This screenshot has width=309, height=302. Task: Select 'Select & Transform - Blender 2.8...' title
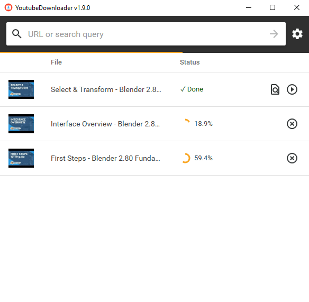[106, 89]
